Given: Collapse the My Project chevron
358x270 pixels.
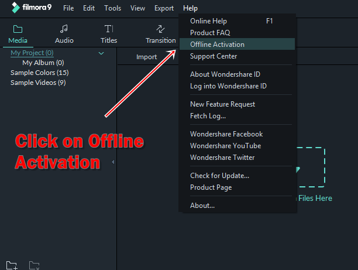Looking at the screenshot, I should click(101, 53).
